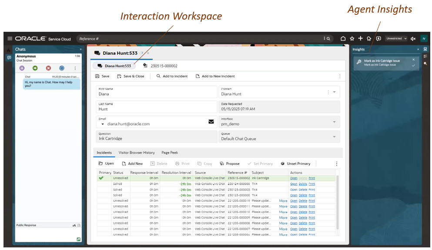Viewport: 432px width, 250px height.
Task: Switch to Visitor Browser History tab
Action: (137, 153)
